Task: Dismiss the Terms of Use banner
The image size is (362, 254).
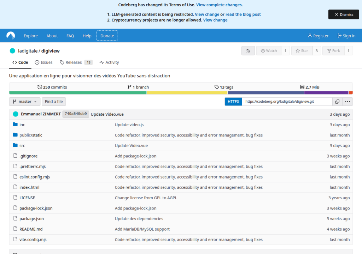Action: (x=344, y=14)
